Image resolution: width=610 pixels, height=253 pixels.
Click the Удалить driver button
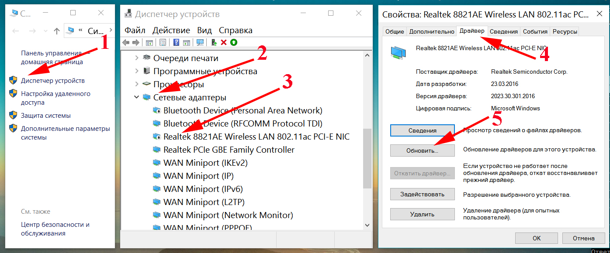coord(423,214)
